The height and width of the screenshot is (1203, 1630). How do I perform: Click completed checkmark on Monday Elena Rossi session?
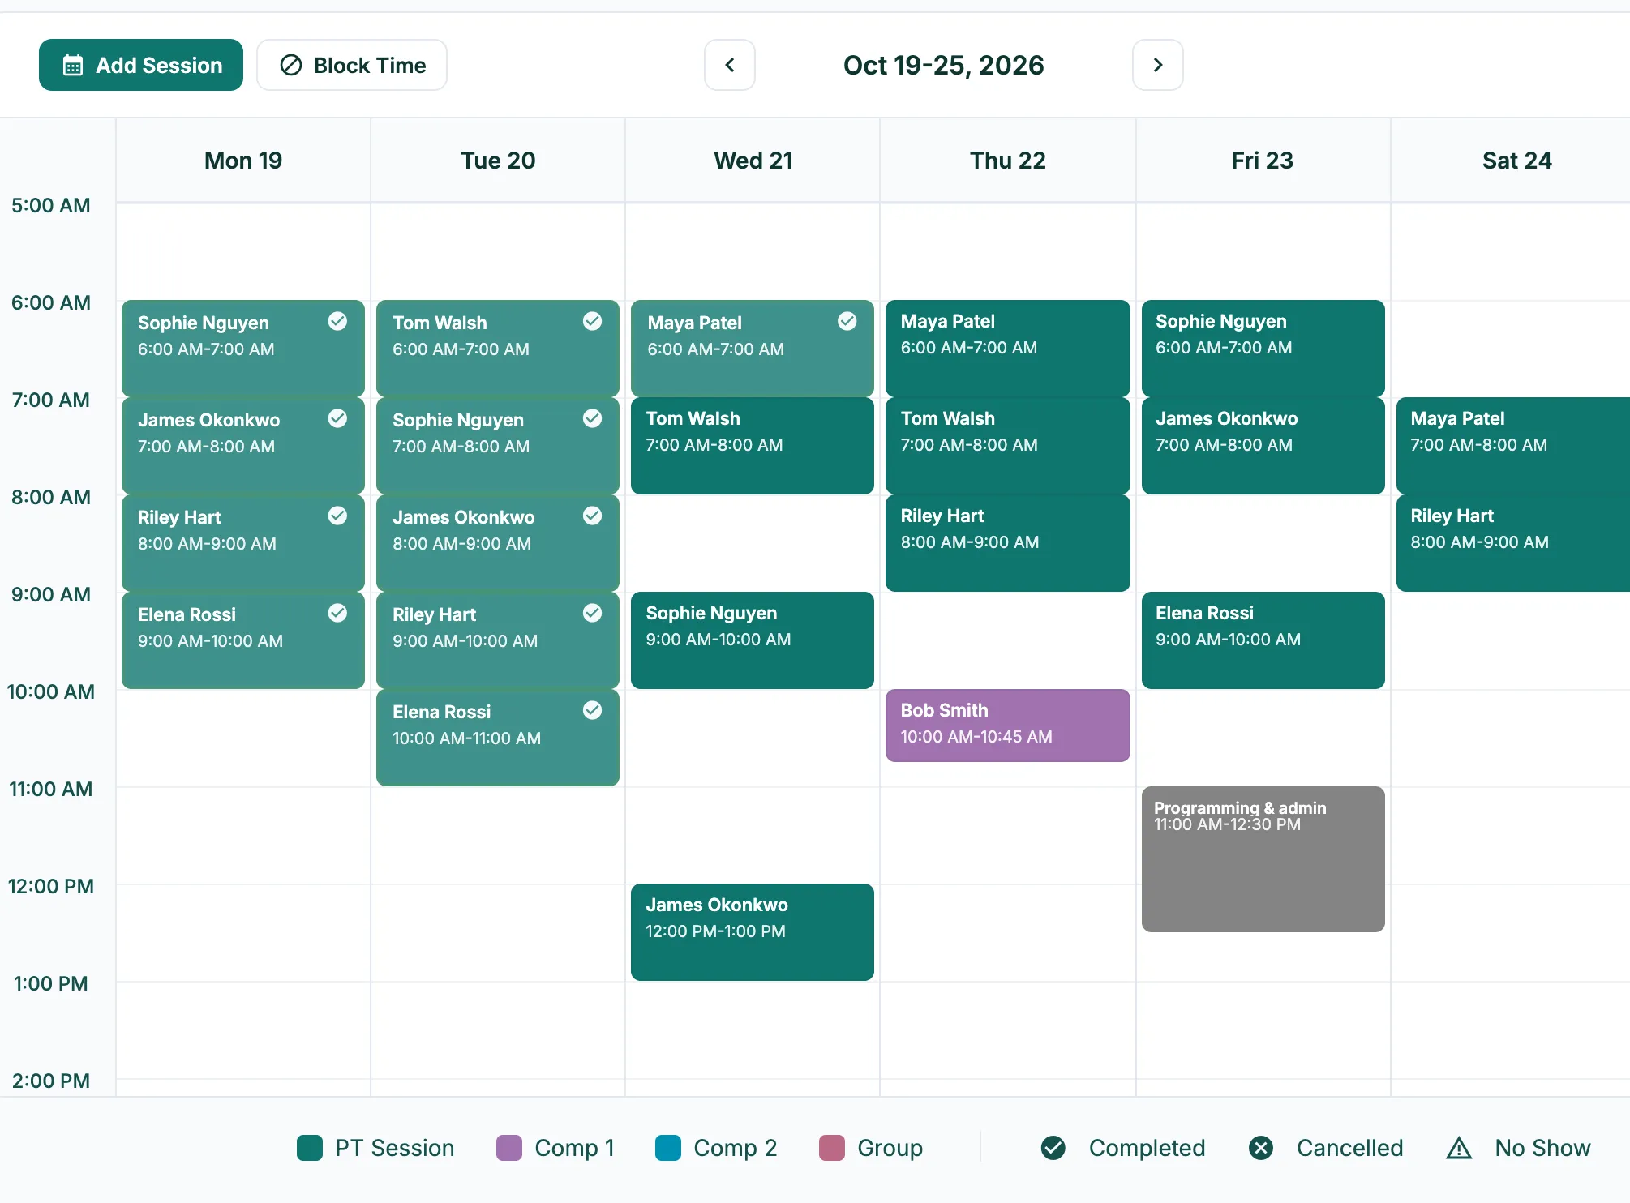pyautogui.click(x=338, y=614)
